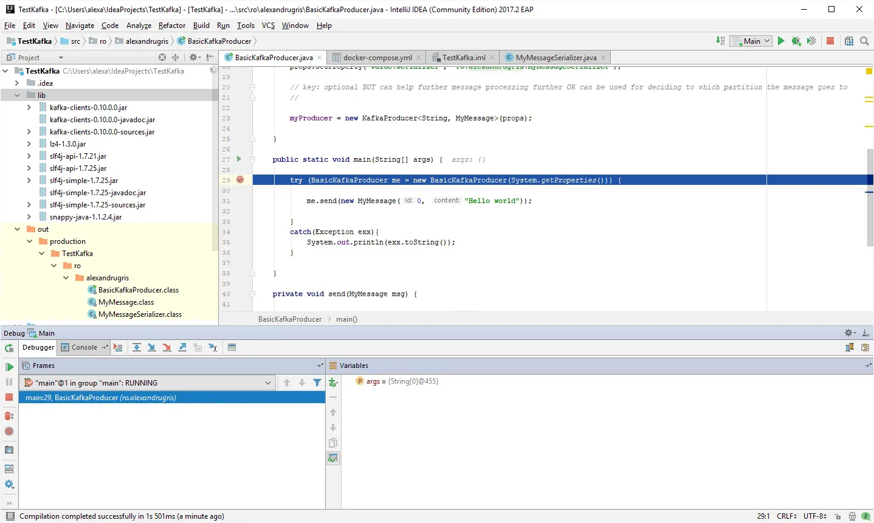The image size is (874, 523).
Task: Select MyMessage.class in project tree
Action: tap(126, 302)
